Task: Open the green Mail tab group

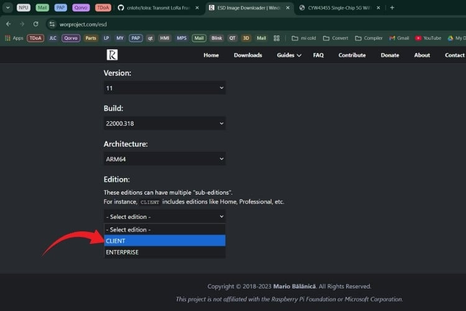Action: [42, 7]
